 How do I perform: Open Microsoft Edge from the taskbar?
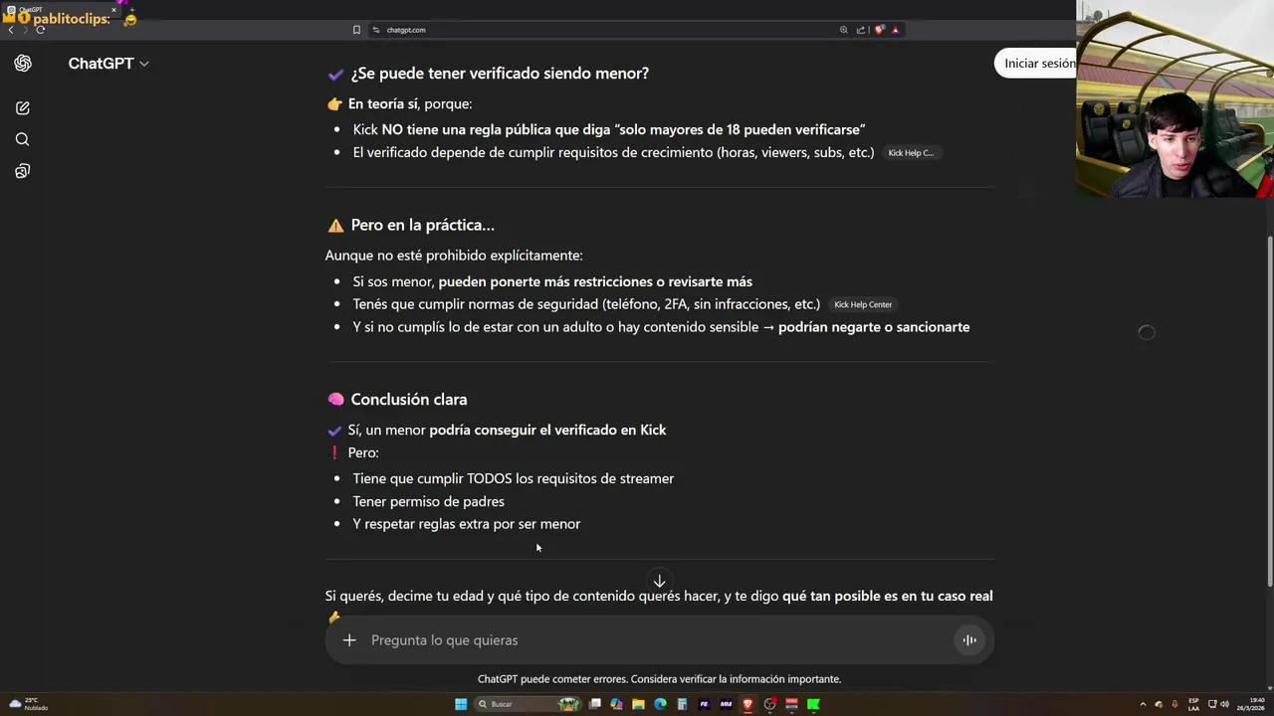pos(660,704)
